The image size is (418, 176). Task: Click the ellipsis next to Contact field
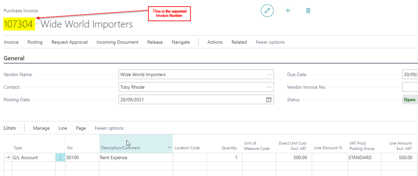[x=269, y=87]
